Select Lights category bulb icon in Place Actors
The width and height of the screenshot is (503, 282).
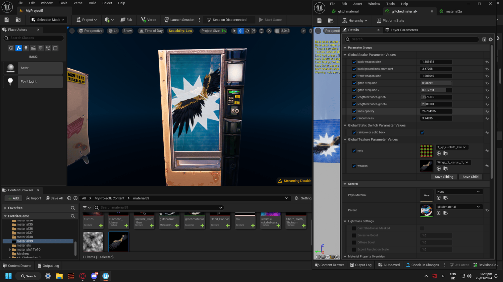26,48
